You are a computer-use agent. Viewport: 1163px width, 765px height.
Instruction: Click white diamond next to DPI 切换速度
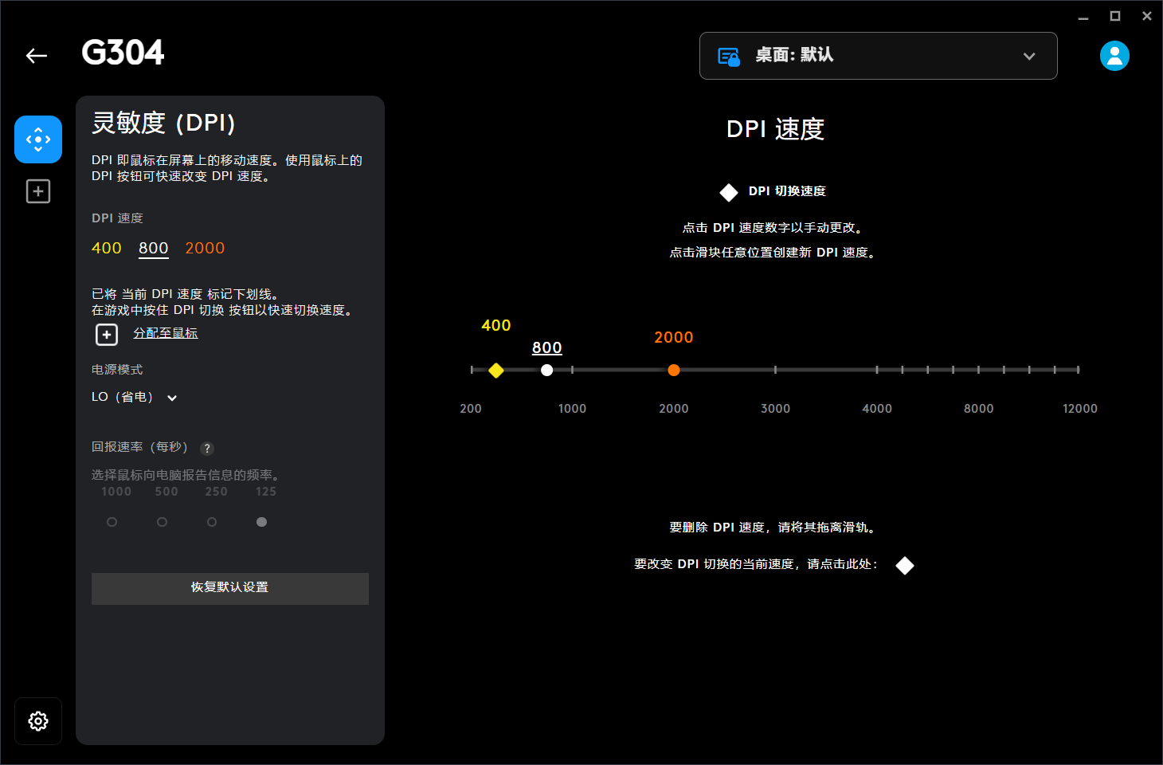point(729,192)
